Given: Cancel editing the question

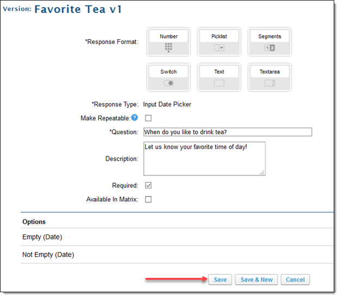Looking at the screenshot, I should (x=295, y=280).
